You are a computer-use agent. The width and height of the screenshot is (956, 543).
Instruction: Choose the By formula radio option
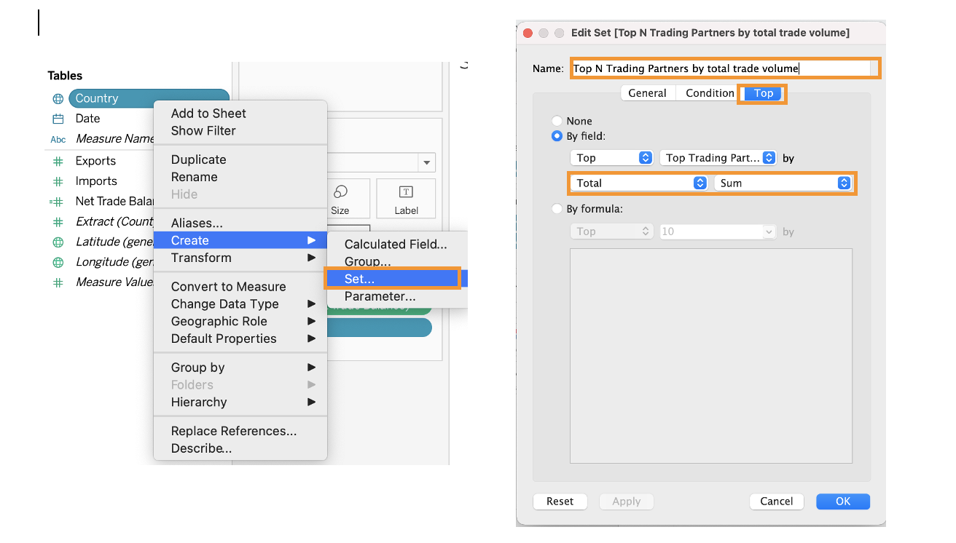point(557,209)
